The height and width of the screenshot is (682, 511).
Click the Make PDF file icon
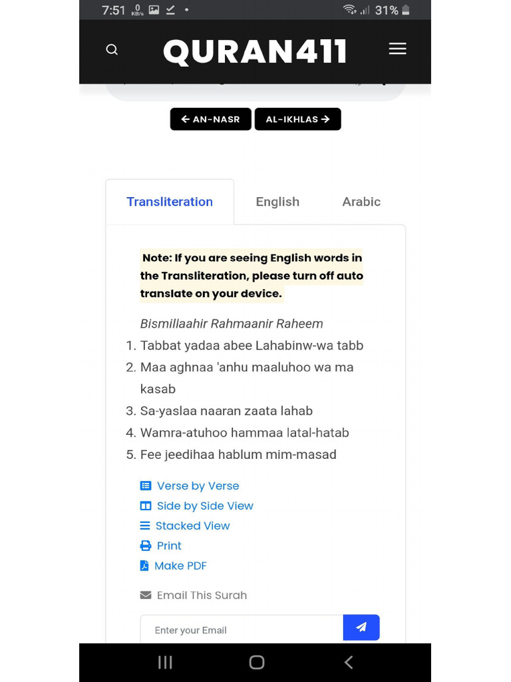(x=144, y=566)
